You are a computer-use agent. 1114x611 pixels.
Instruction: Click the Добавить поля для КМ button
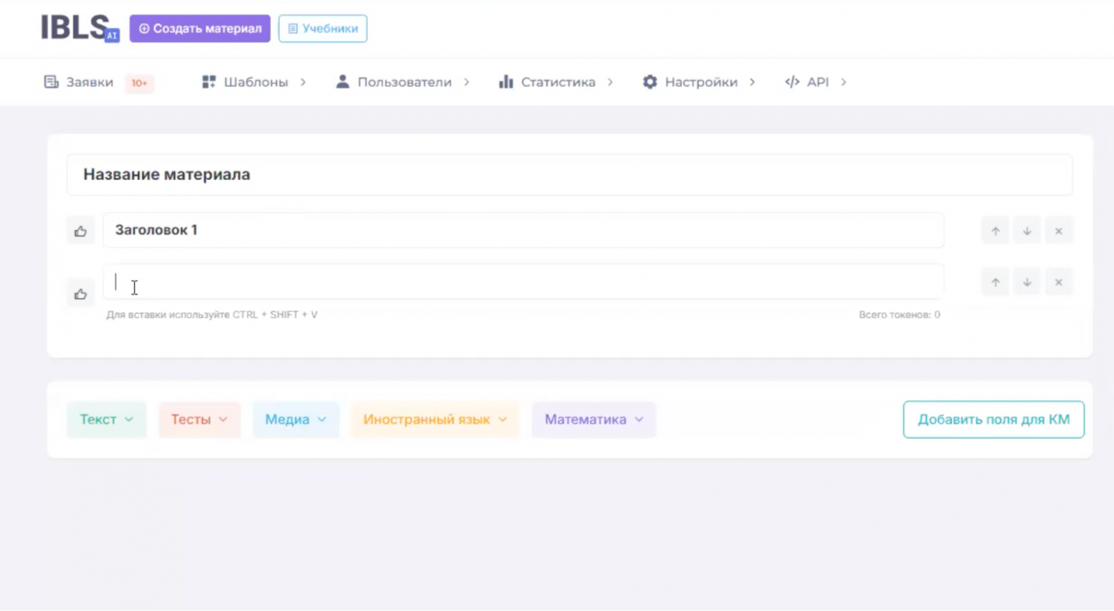pyautogui.click(x=993, y=419)
